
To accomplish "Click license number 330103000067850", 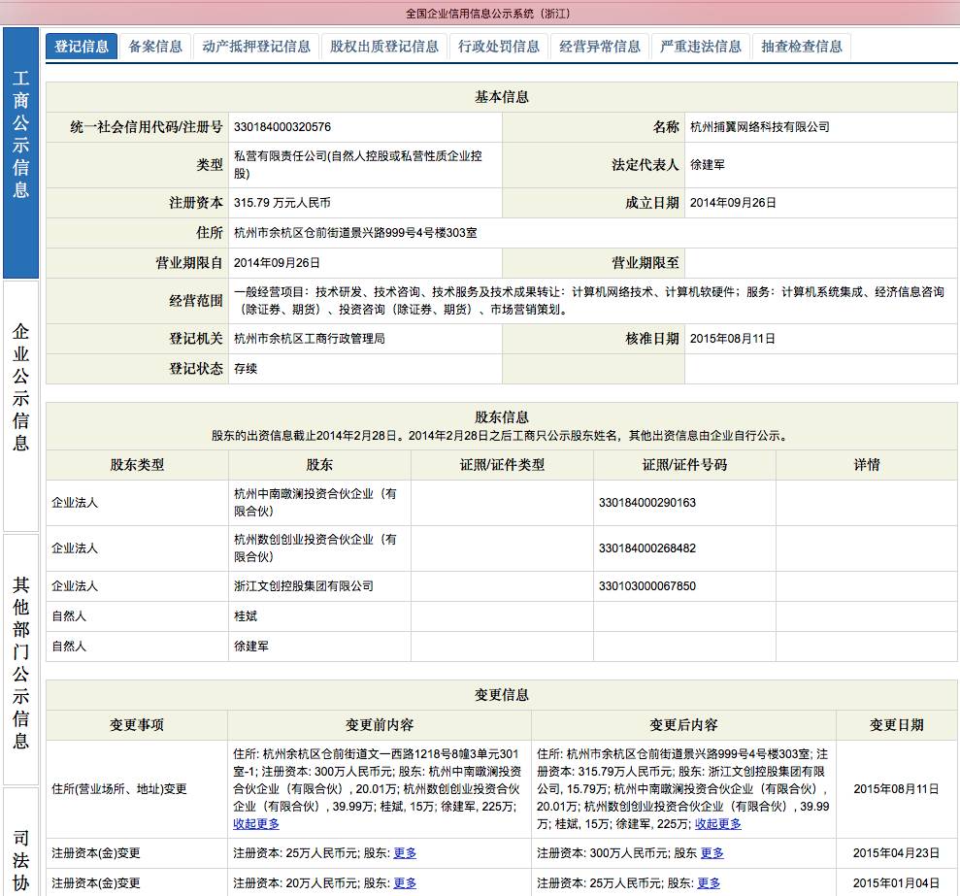I will click(x=647, y=586).
